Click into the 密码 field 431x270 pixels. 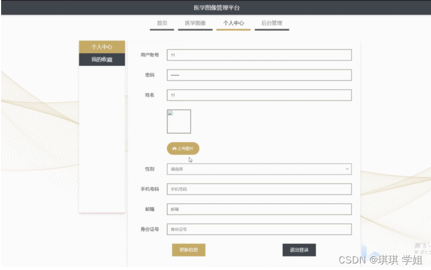point(258,75)
